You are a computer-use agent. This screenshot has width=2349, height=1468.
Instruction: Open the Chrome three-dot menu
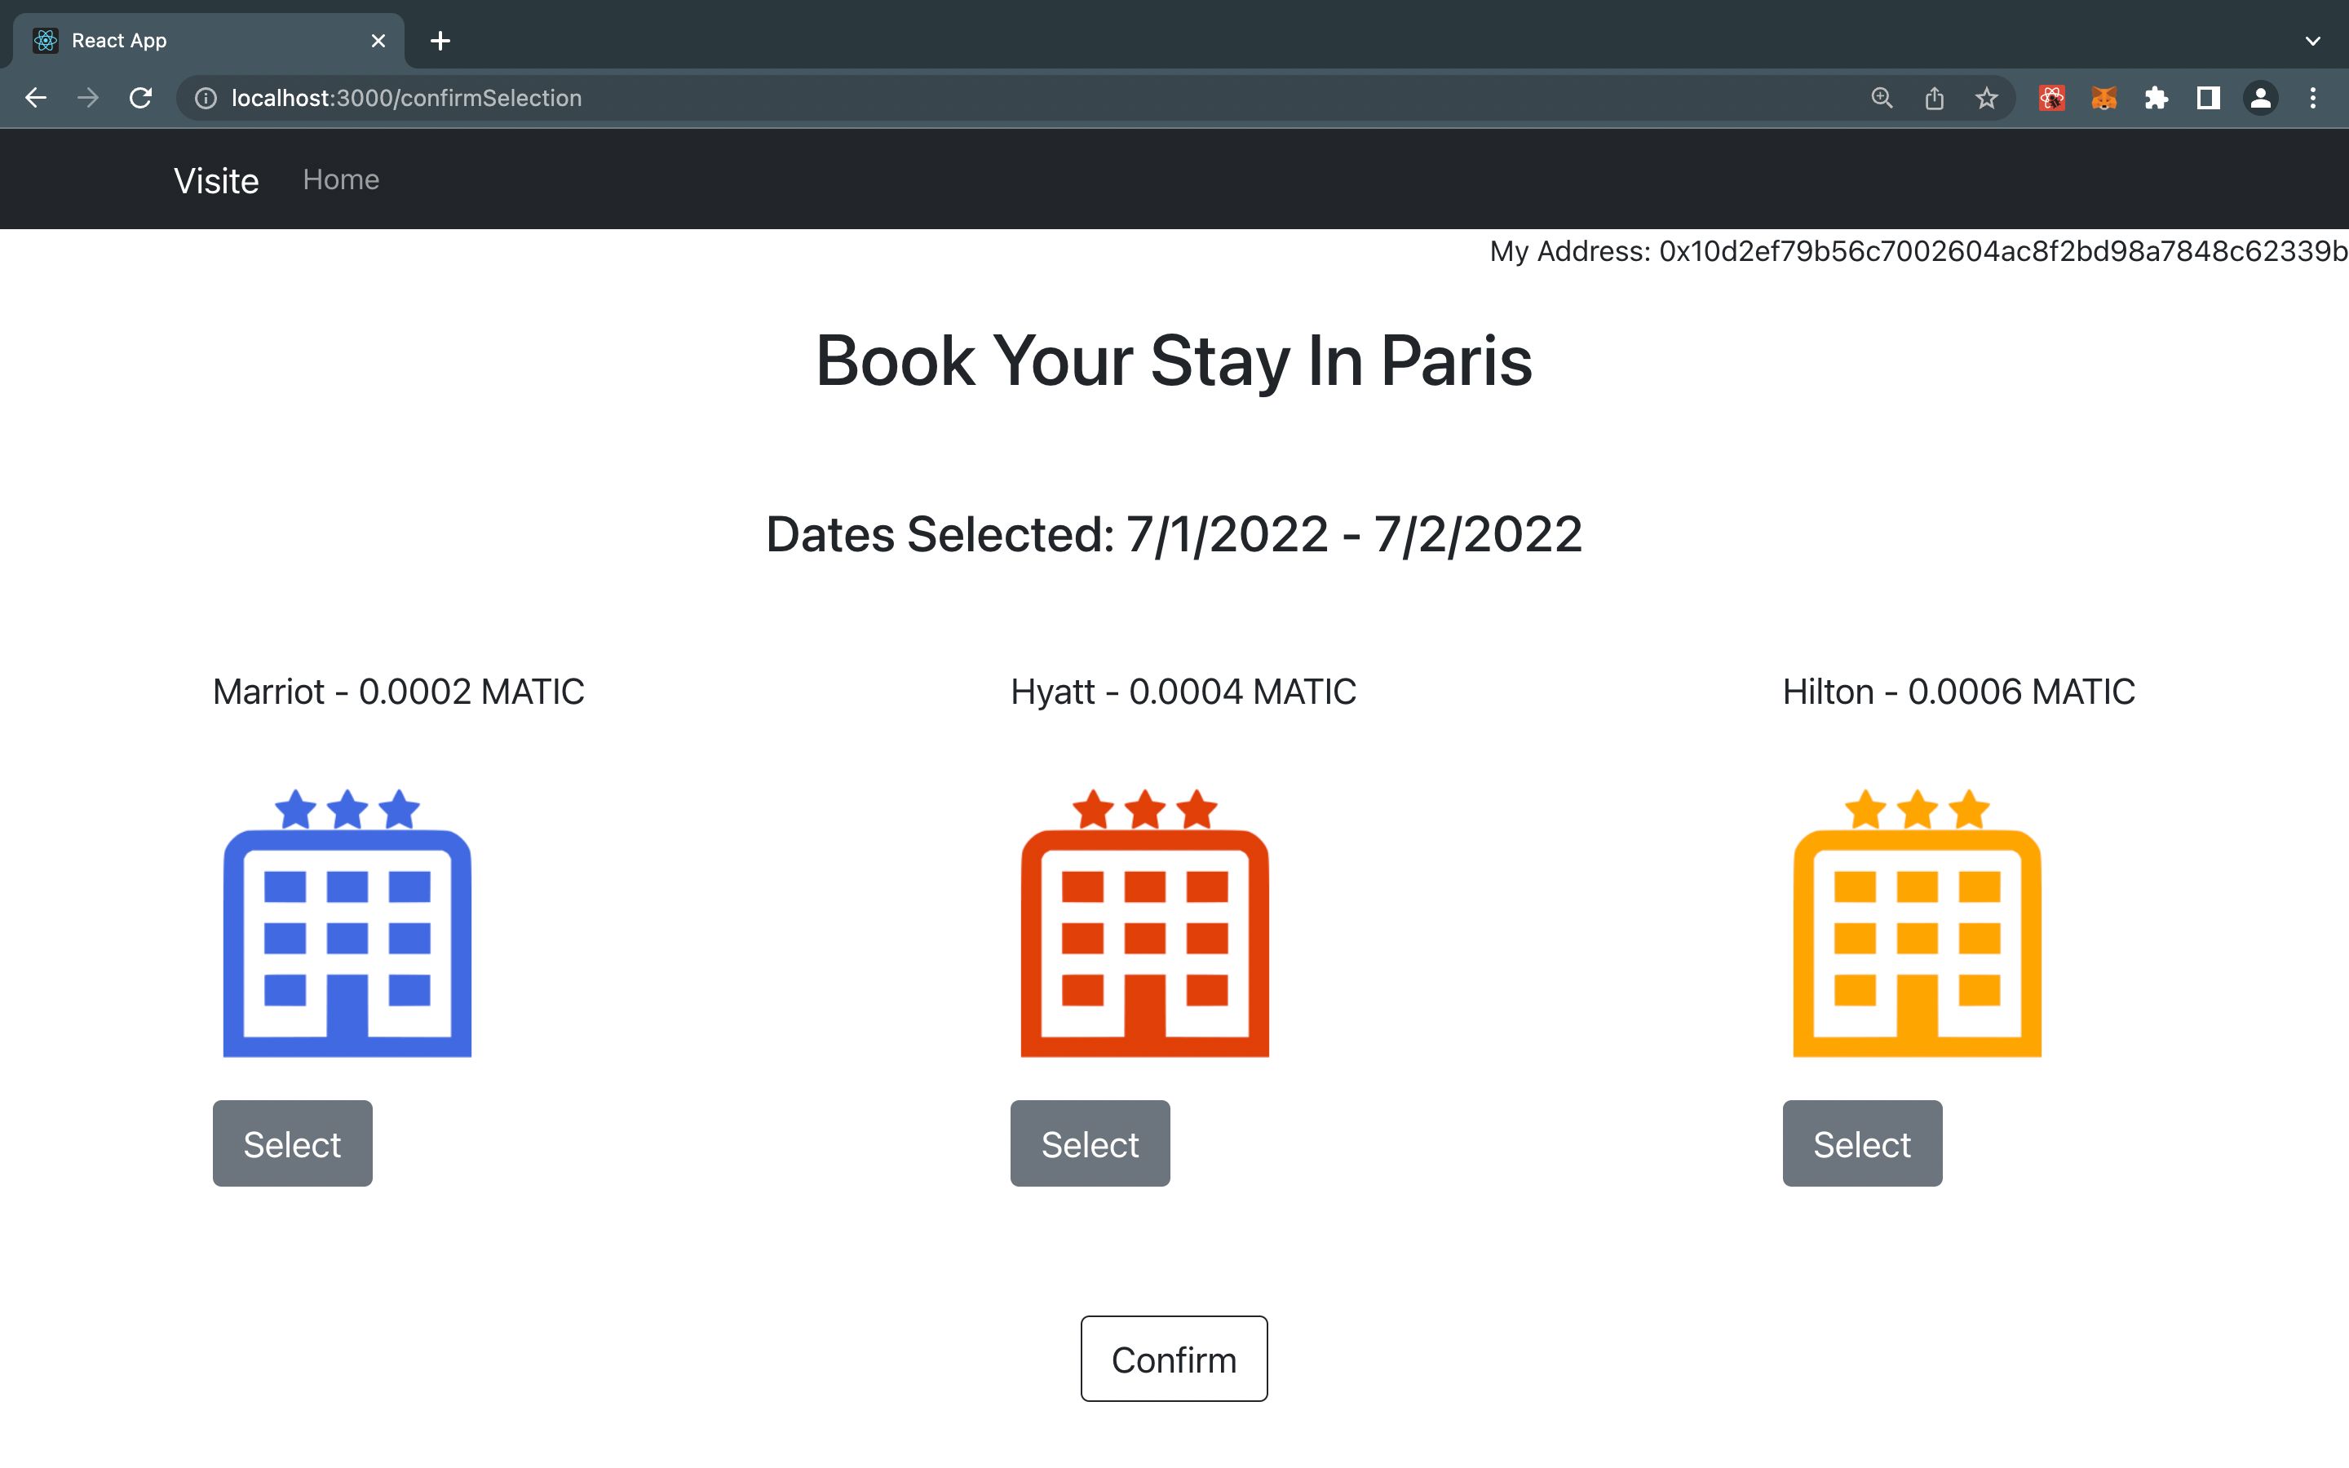(2313, 98)
